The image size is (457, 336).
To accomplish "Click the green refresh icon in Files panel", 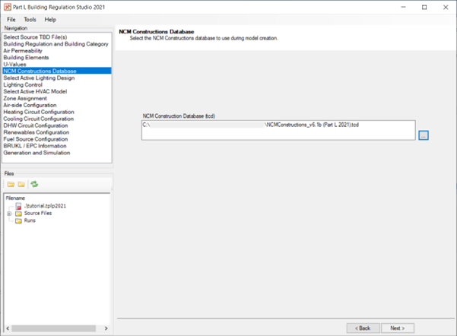I will click(x=34, y=184).
